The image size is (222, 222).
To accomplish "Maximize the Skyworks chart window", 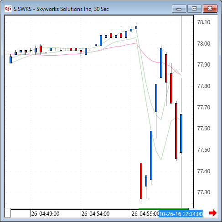I will [x=195, y=9].
